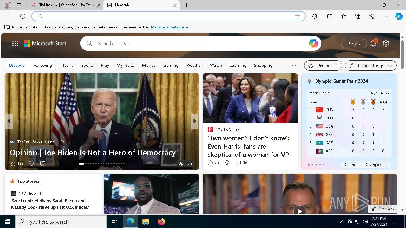Image resolution: width=406 pixels, height=228 pixels.
Task: Expand the Feed settings dropdown
Action: [x=371, y=66]
